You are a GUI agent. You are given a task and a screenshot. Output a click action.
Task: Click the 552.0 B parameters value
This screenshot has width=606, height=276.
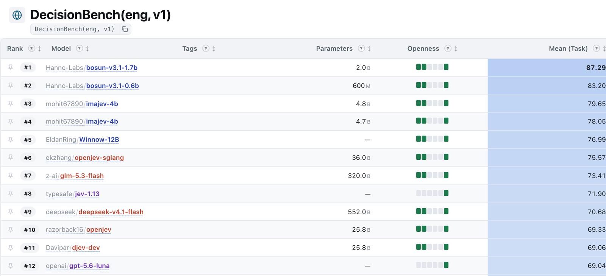[359, 212]
